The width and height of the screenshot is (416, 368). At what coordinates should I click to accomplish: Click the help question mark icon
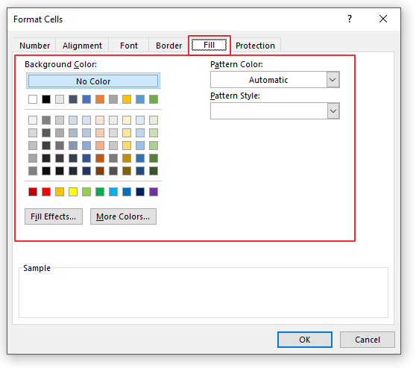click(350, 19)
